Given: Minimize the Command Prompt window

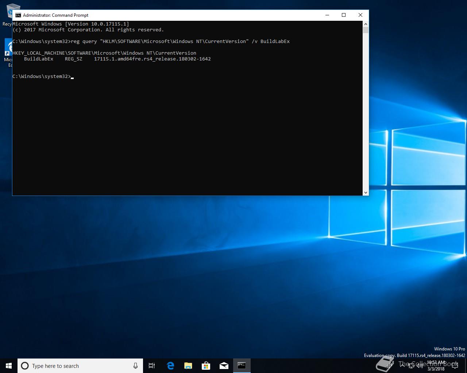Looking at the screenshot, I should (x=327, y=15).
